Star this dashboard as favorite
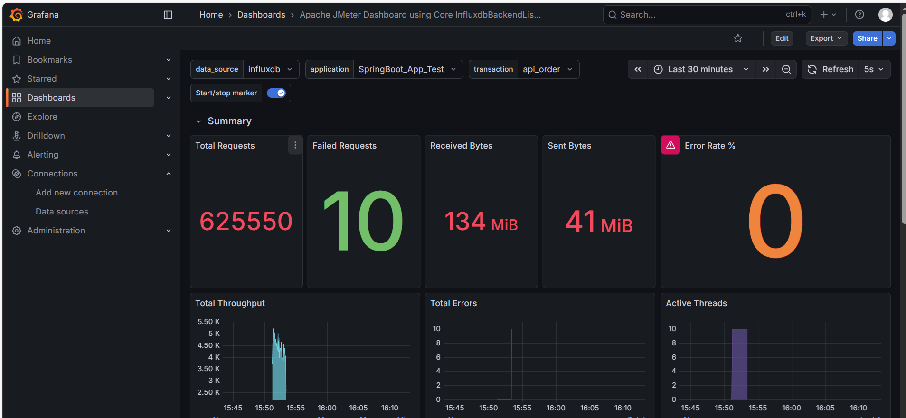 tap(738, 38)
